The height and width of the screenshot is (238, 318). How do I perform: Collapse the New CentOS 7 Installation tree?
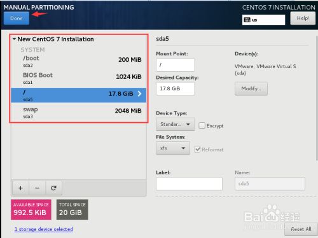click(14, 39)
